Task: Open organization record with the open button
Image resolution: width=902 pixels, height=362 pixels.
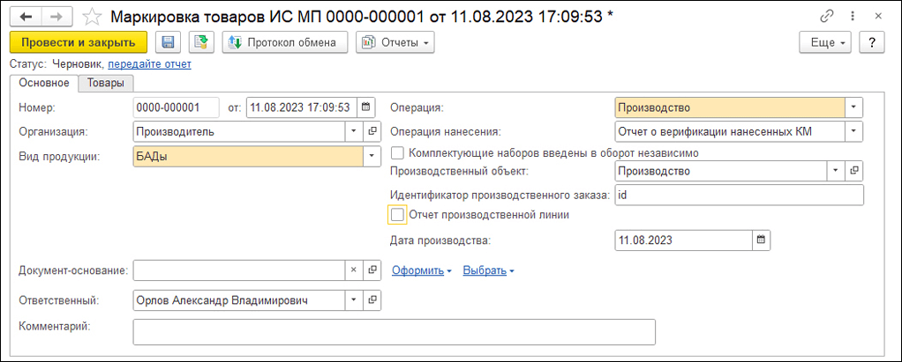Action: 372,131
